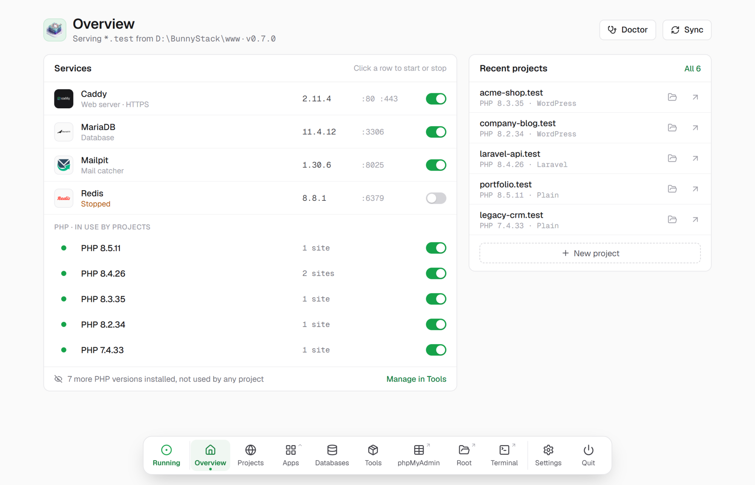Select the laravel-api.test project name
The image size is (755, 485).
pos(510,154)
